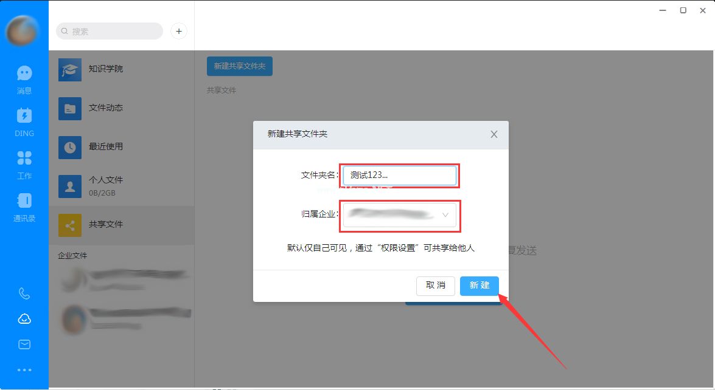This screenshot has height=390, width=715.
Task: Open the phone call feature in sidebar
Action: (x=24, y=293)
